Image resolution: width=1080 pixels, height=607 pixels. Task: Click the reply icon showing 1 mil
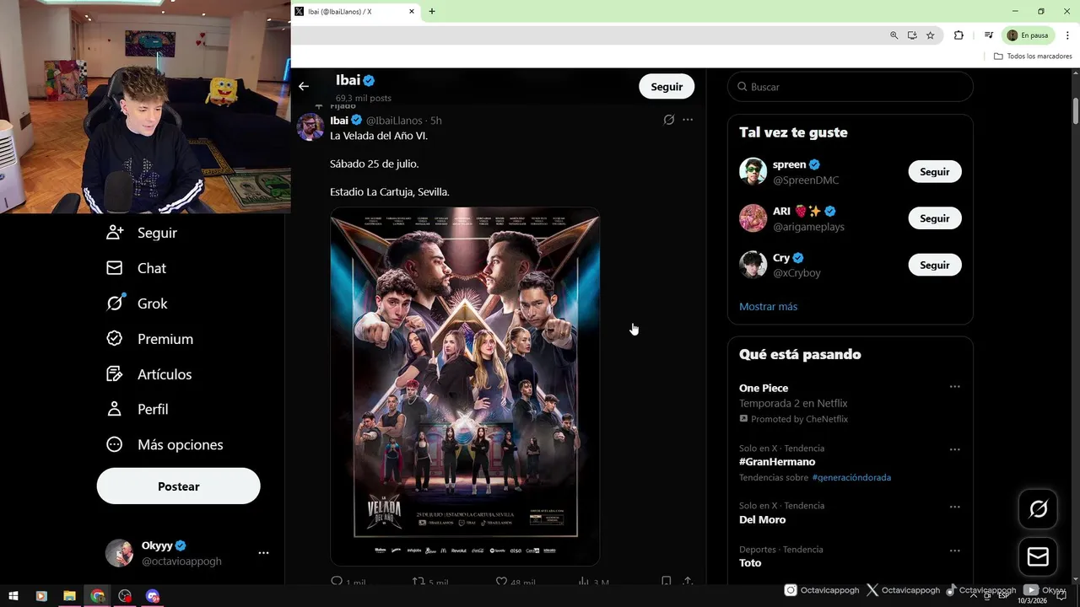pyautogui.click(x=337, y=582)
